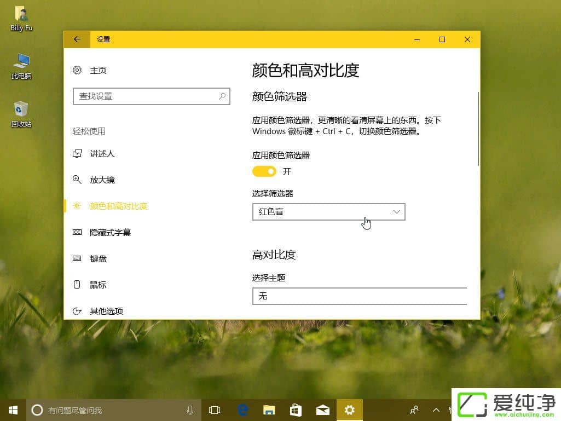The width and height of the screenshot is (561, 421).
Task: Open 放大镜 (Magnifier) settings via its magnifier icon
Action: pyautogui.click(x=77, y=180)
